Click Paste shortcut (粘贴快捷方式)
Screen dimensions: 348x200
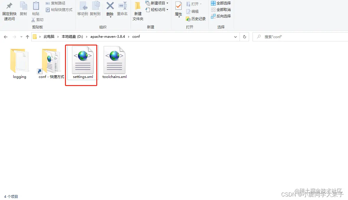[59, 10]
